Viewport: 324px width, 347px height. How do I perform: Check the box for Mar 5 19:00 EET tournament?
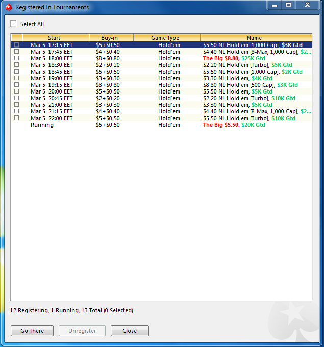point(16,78)
